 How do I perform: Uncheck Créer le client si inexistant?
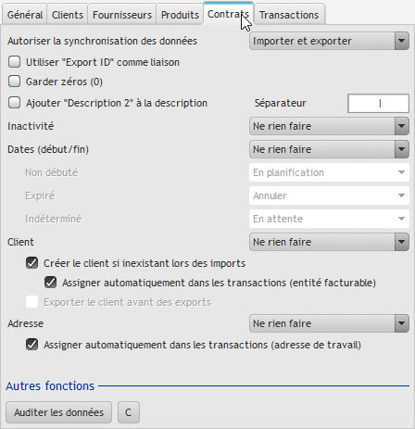pos(31,263)
